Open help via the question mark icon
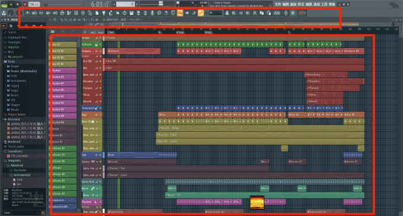 [166, 13]
